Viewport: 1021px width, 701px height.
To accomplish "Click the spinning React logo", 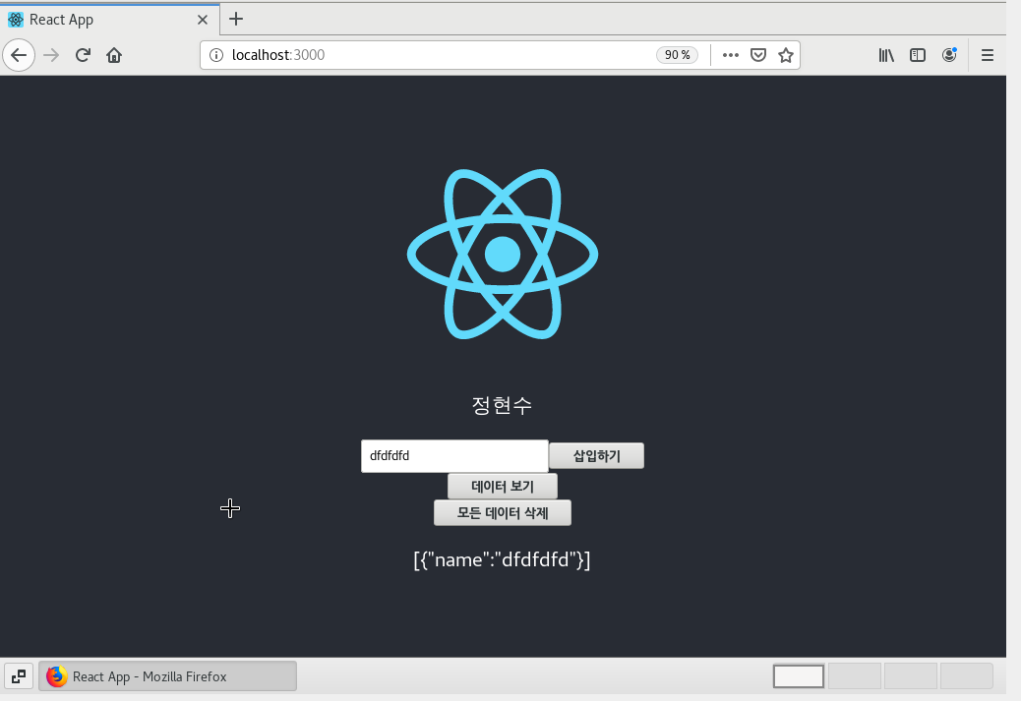I will tap(503, 254).
